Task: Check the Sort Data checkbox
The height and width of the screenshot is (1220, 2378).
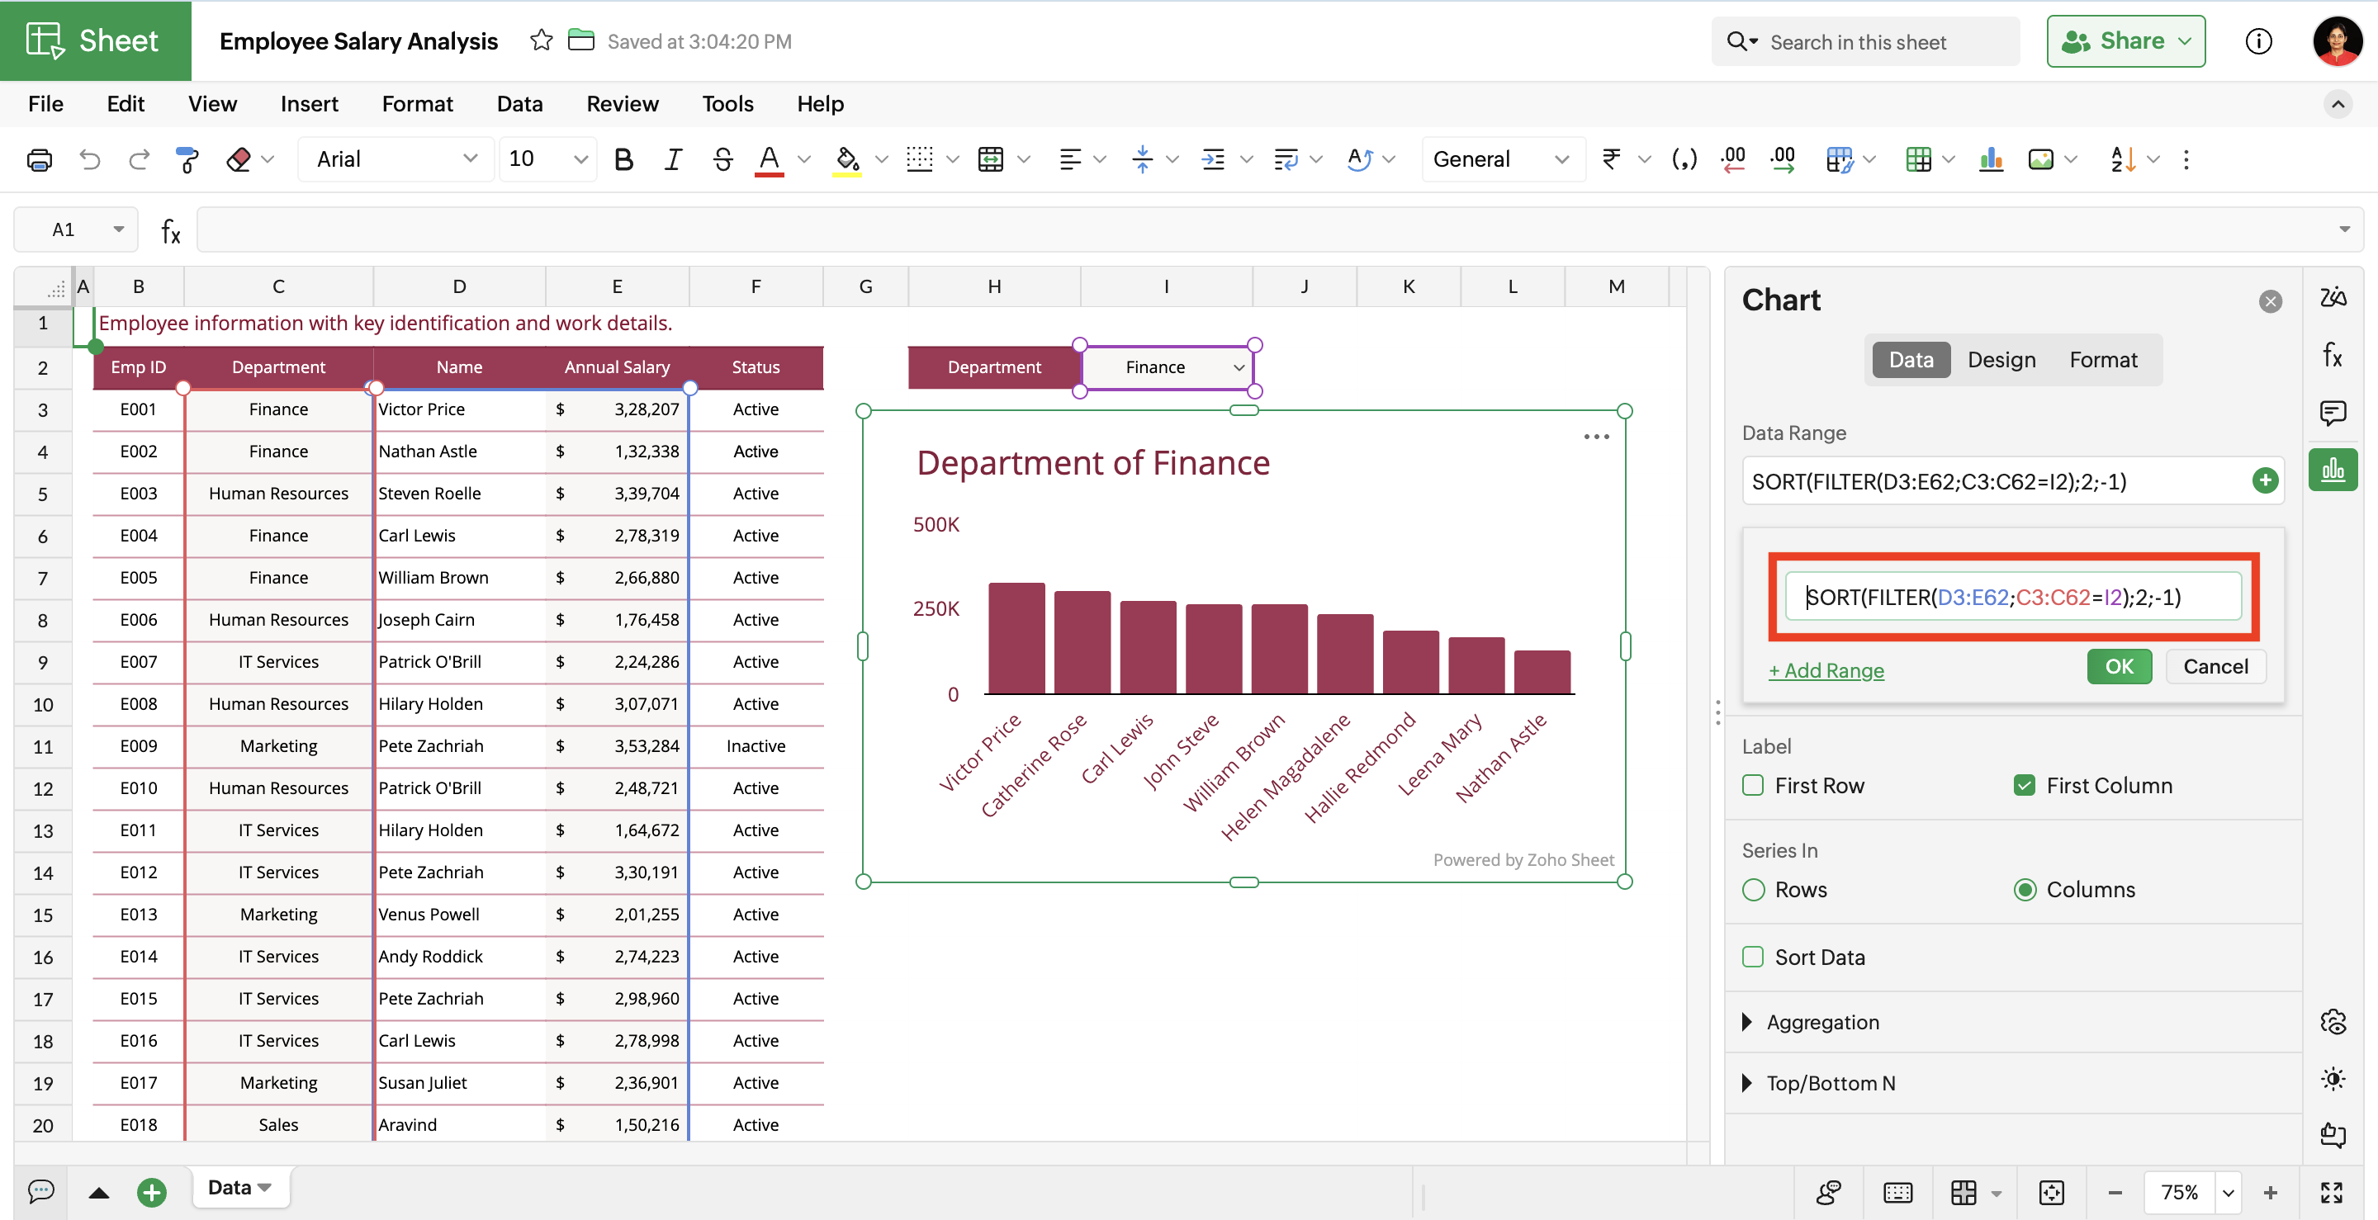Action: point(1753,957)
